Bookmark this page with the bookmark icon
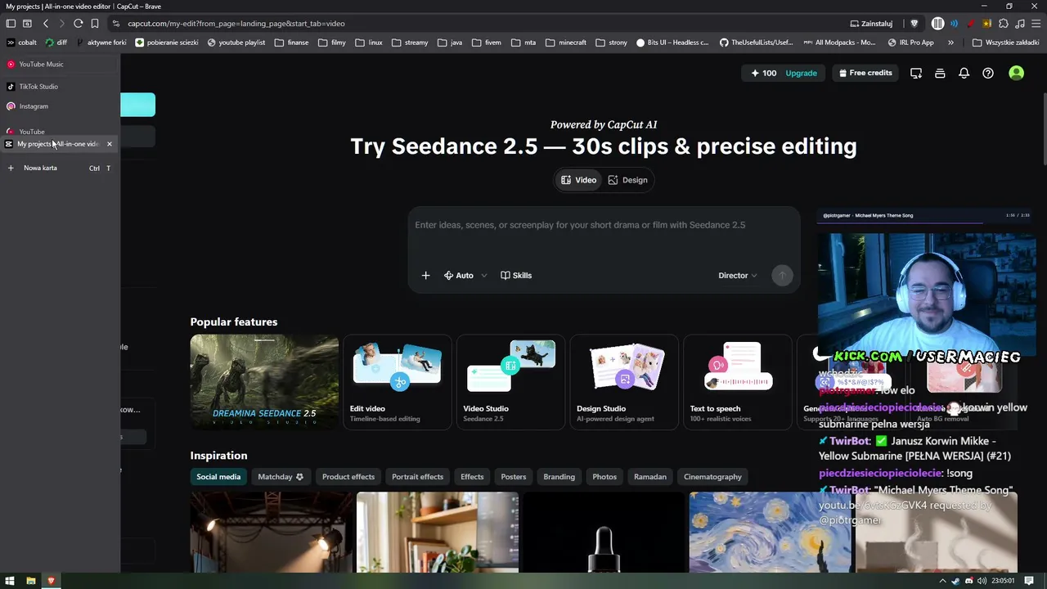Image resolution: width=1047 pixels, height=589 pixels. point(95,24)
